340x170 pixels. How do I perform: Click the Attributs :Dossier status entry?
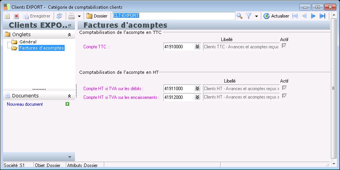pyautogui.click(x=83, y=165)
